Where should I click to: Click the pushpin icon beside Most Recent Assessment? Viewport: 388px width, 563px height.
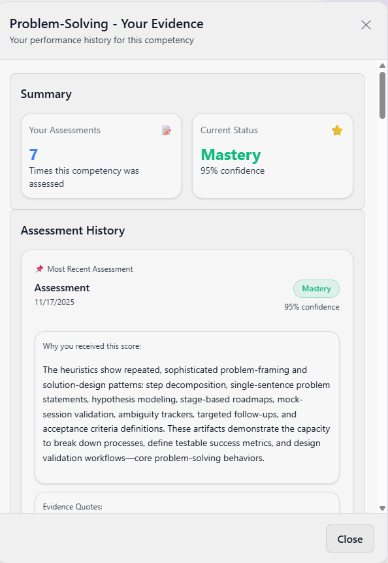(39, 268)
